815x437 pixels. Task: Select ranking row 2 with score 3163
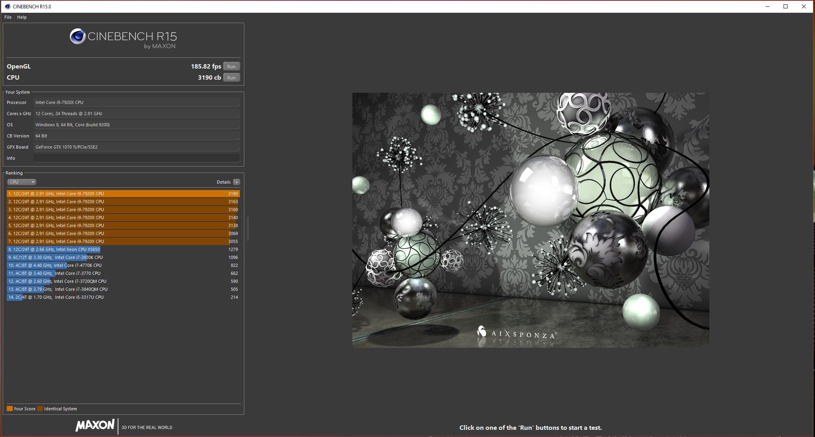point(123,202)
